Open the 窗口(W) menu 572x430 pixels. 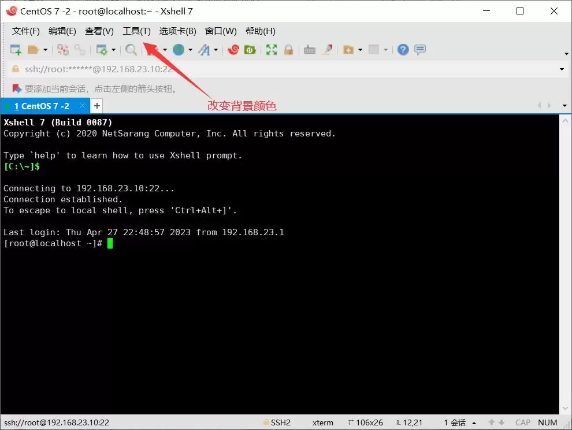tap(221, 31)
